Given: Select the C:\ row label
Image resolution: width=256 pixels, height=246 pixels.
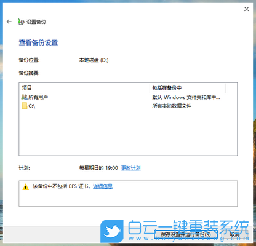Looking at the screenshot, I should (32, 106).
